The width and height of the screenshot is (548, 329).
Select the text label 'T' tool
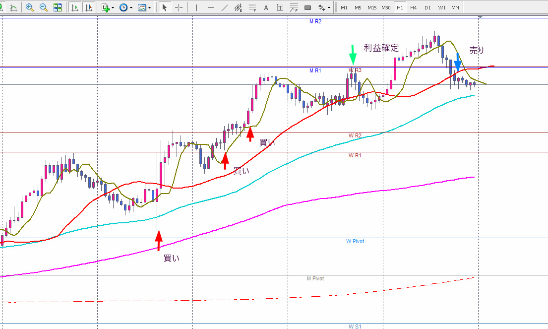[280, 7]
